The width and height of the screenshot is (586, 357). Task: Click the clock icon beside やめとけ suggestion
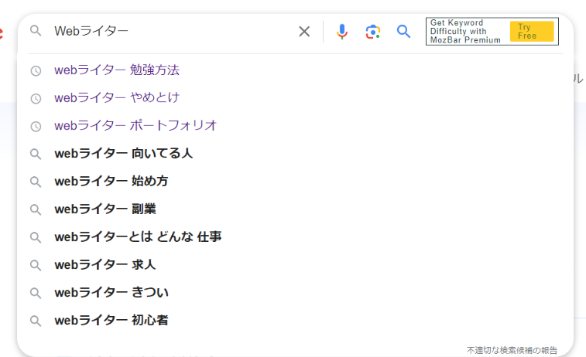[x=35, y=98]
